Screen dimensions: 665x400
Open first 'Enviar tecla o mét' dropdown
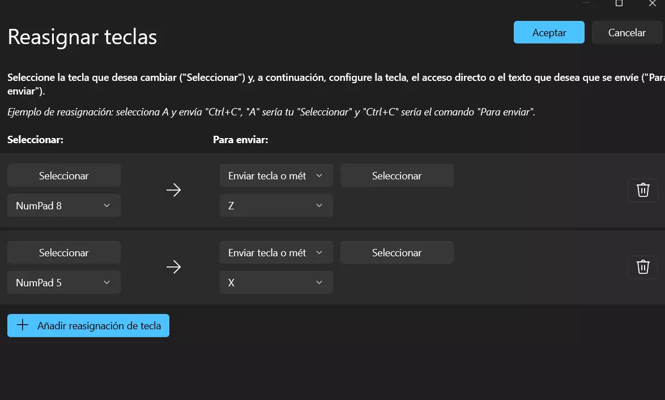276,175
